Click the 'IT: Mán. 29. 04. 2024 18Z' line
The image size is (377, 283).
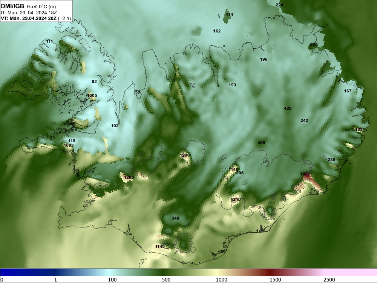(29, 13)
